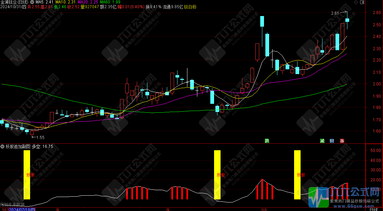Click the green 减 event marker
The width and height of the screenshot is (383, 211).
coord(322,141)
